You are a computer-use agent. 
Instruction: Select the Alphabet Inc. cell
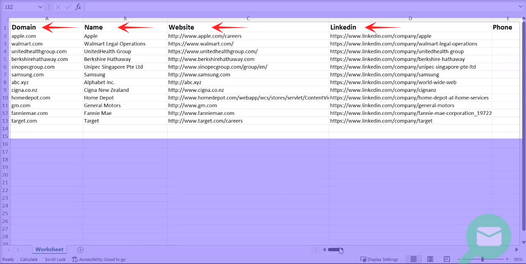pyautogui.click(x=125, y=82)
